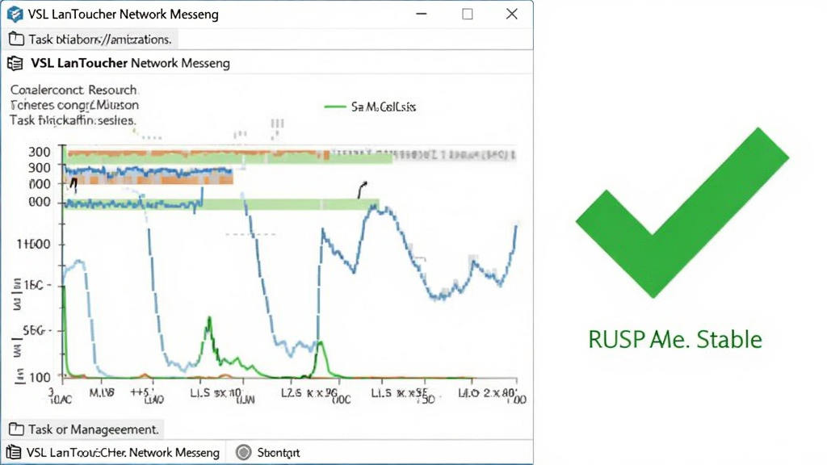Viewport: 827px width, 465px height.
Task: Select the VSL LanToucher Network Messeng header text
Action: pyautogui.click(x=130, y=63)
